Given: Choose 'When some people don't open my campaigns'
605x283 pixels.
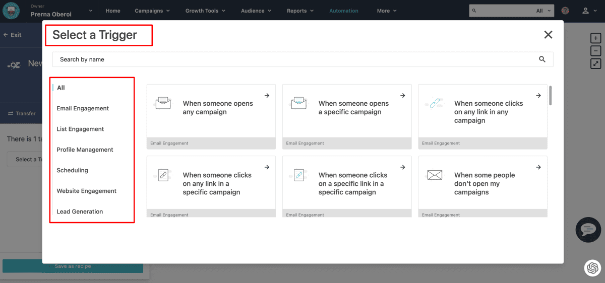Looking at the screenshot, I should pos(482,184).
